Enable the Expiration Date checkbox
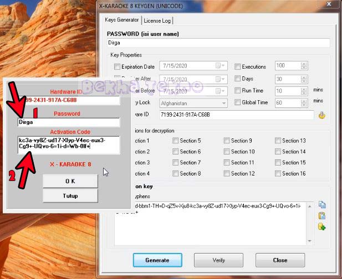This screenshot has width=342, height=279. pyautogui.click(x=117, y=66)
